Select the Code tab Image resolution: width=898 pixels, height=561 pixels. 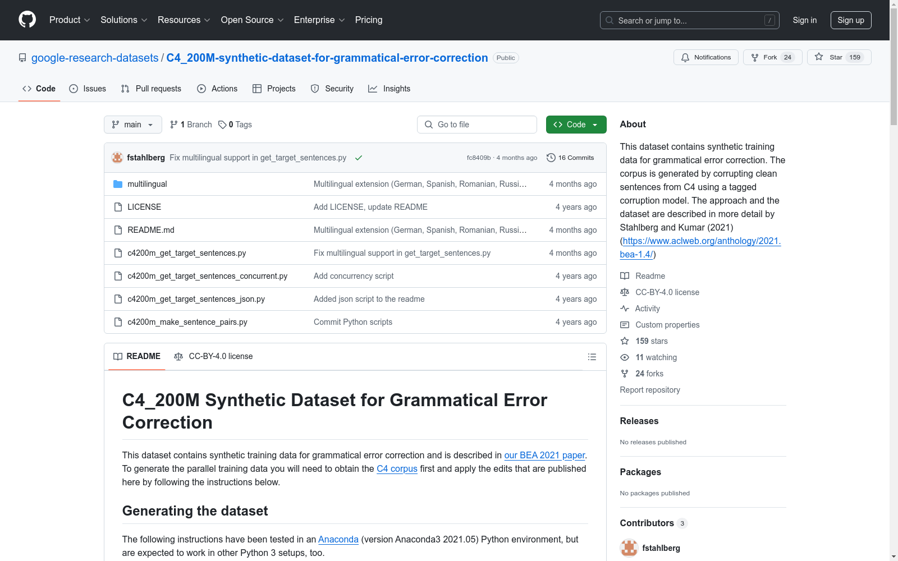point(39,89)
